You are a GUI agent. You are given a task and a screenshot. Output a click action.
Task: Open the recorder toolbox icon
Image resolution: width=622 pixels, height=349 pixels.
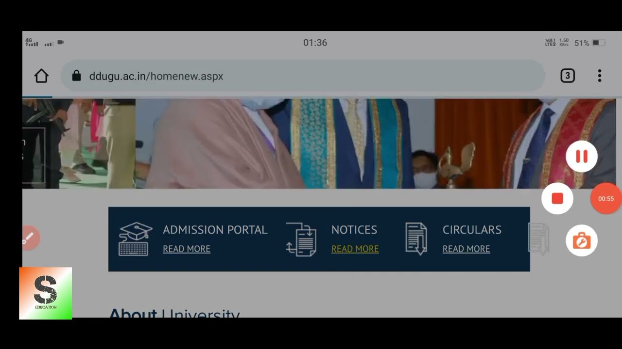coord(582,240)
